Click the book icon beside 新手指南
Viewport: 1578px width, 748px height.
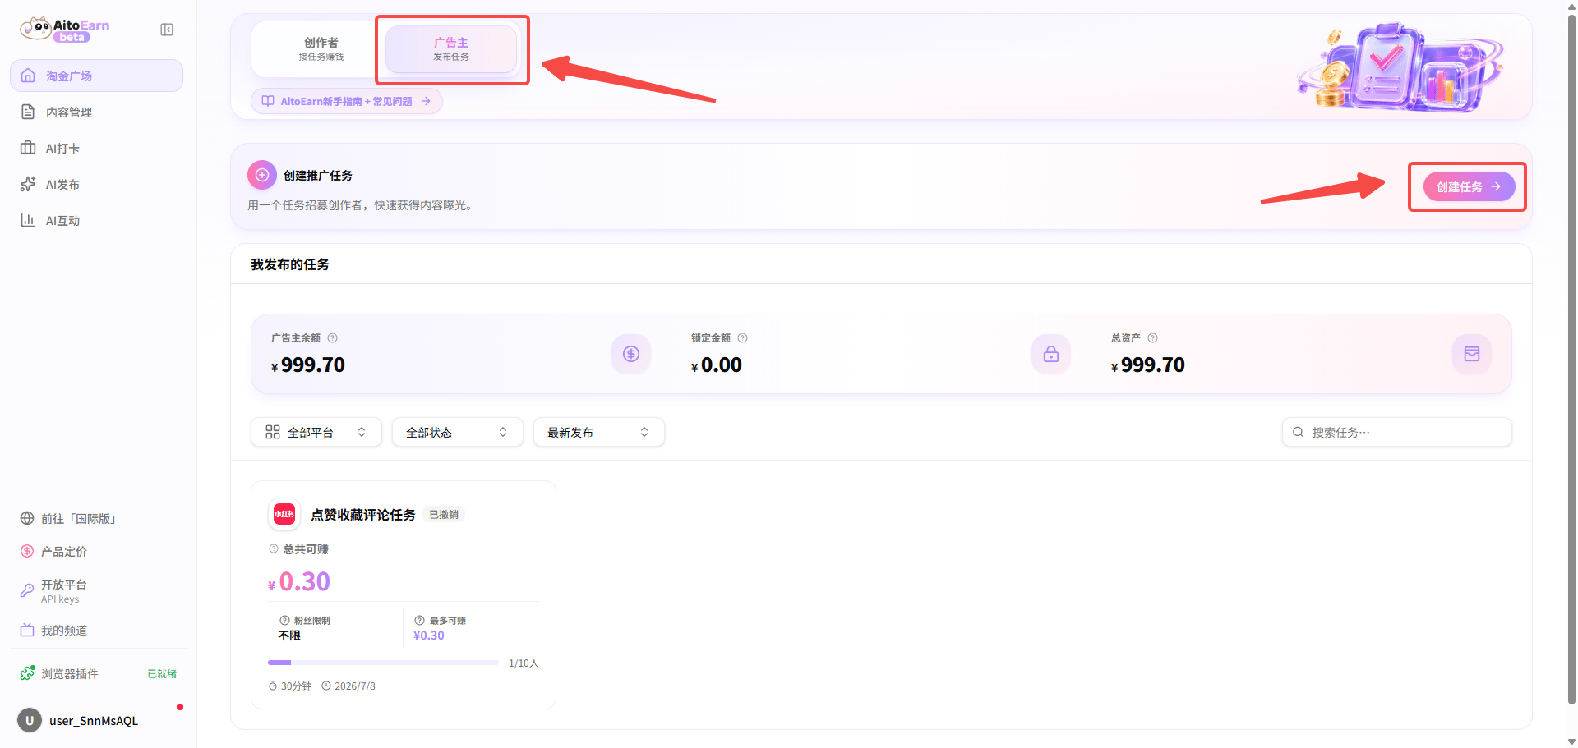(x=268, y=101)
